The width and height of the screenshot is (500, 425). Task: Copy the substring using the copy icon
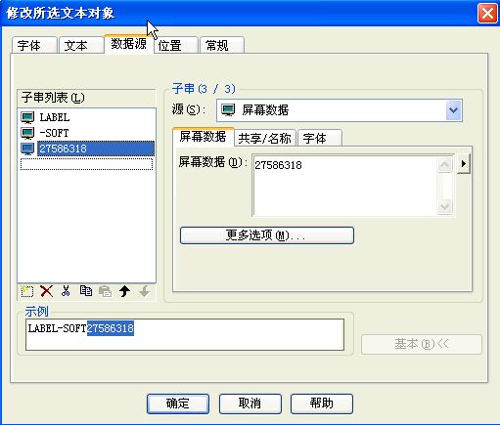pos(86,291)
